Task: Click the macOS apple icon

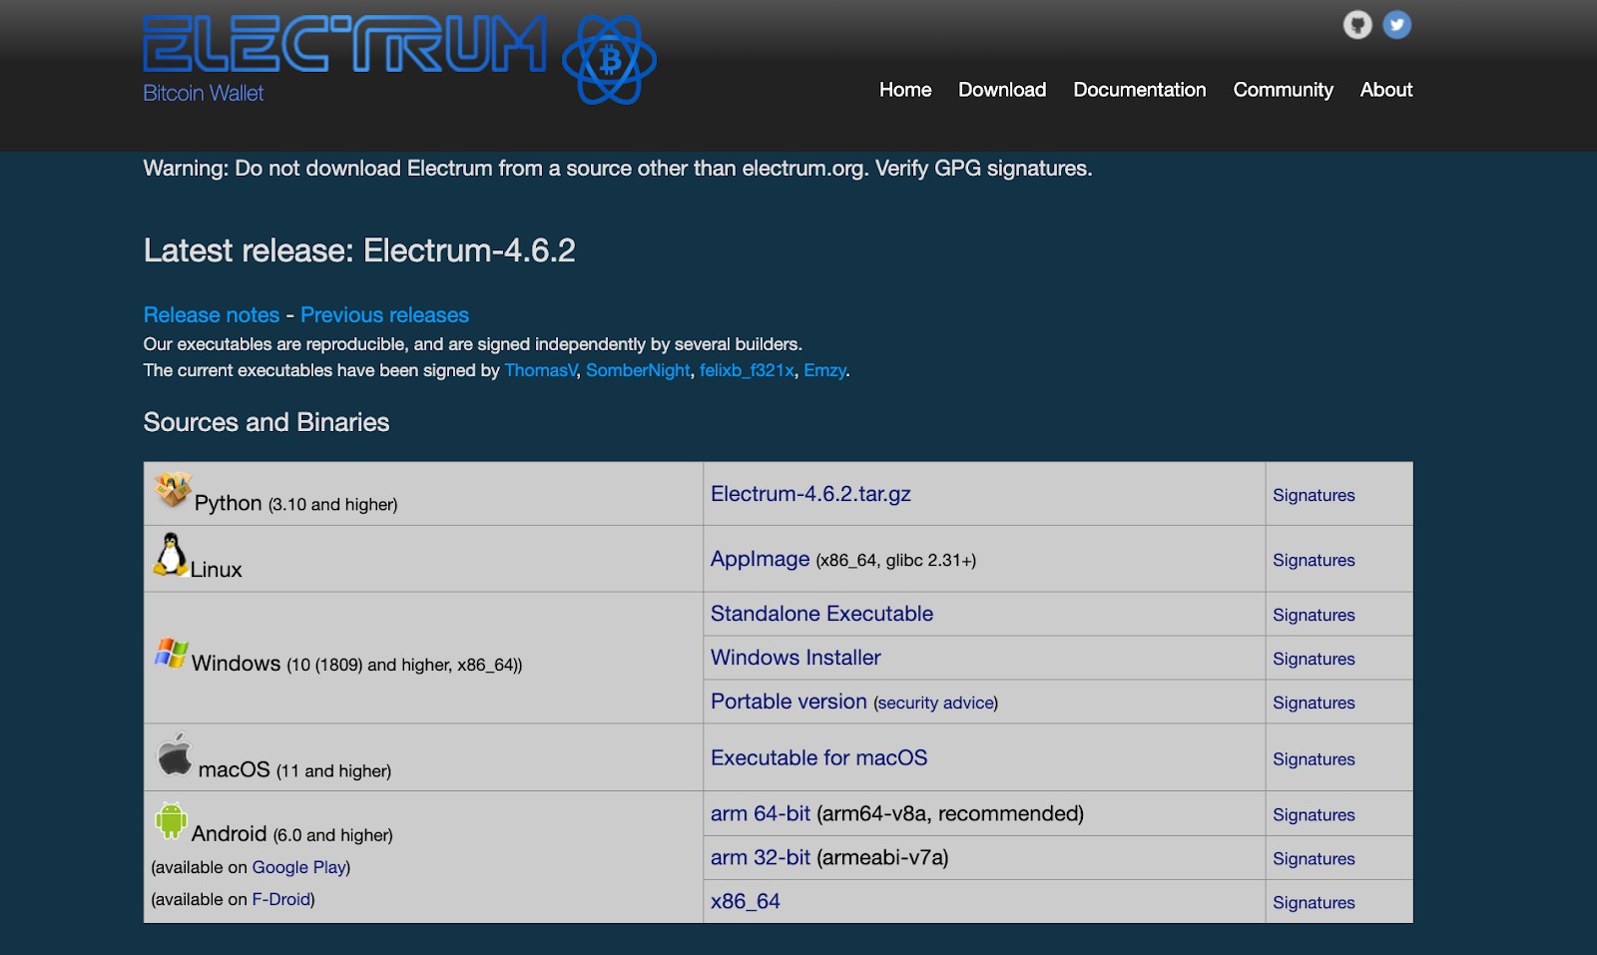Action: 175,754
